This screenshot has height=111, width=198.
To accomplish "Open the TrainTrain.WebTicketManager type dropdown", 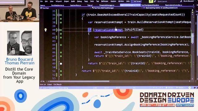I will pyautogui.click(x=117, y=8).
